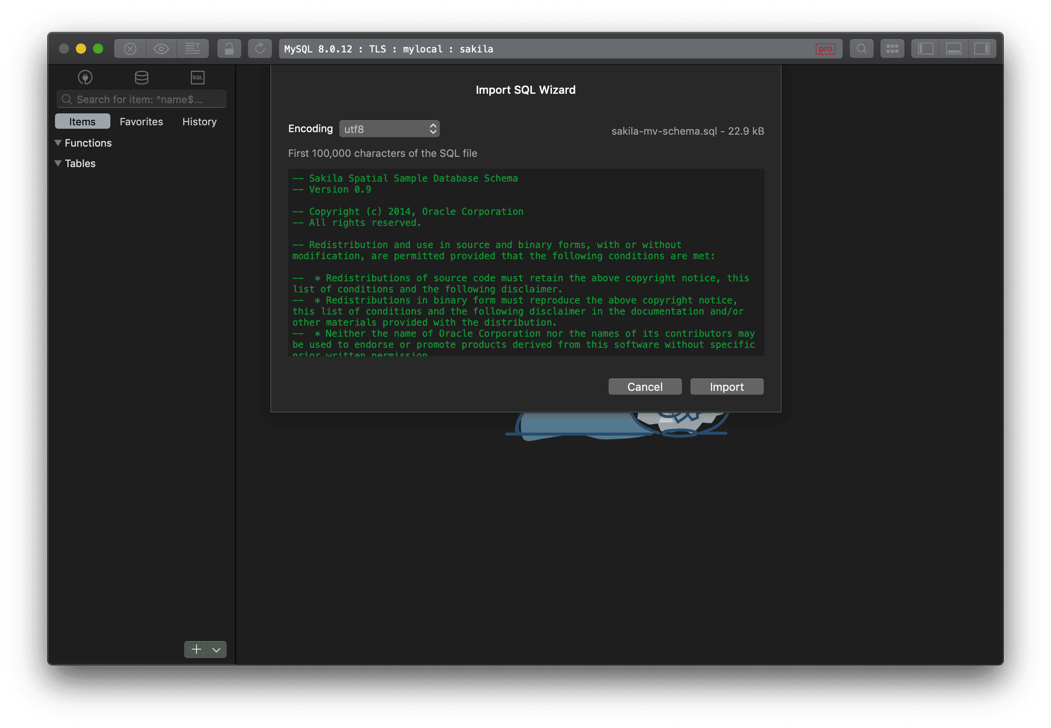Click the MySQL 8.0.12 connection title bar

[x=560, y=49]
